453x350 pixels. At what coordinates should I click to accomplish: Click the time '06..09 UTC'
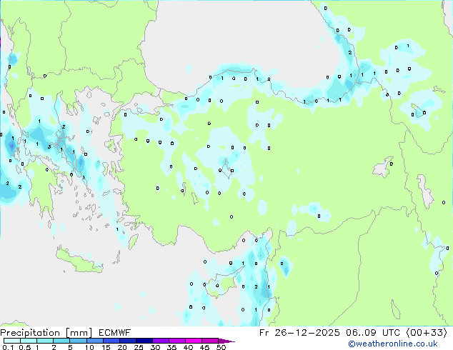[373, 333]
